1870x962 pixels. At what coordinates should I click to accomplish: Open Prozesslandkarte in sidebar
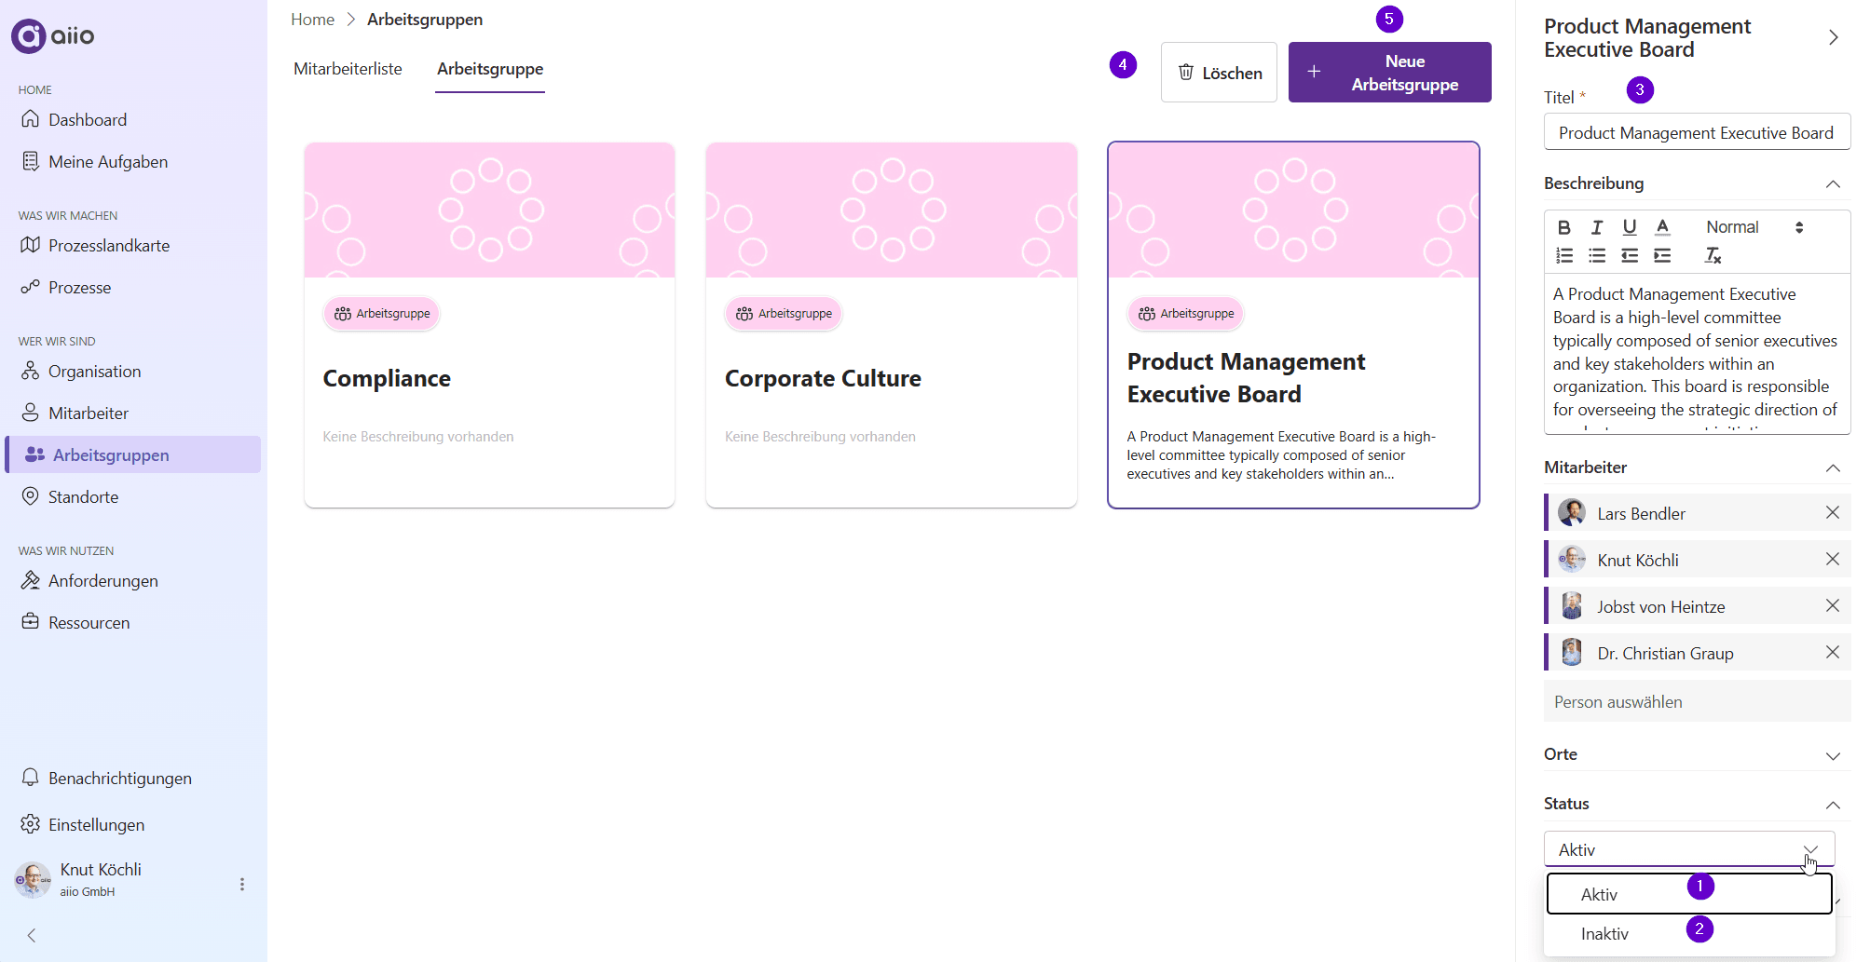click(x=132, y=246)
